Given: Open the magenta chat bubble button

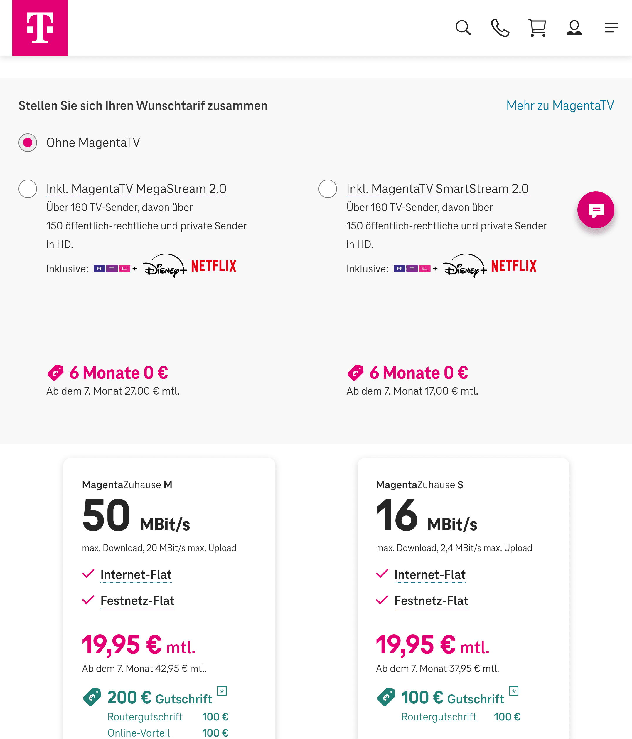Looking at the screenshot, I should coord(595,210).
